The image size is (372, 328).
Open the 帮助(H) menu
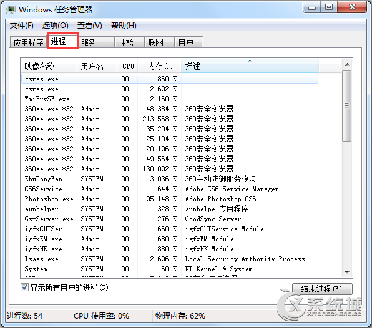click(x=124, y=26)
